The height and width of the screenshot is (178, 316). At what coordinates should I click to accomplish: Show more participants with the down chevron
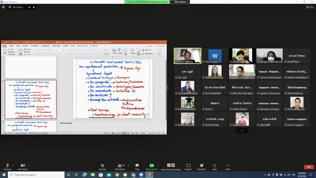242,130
